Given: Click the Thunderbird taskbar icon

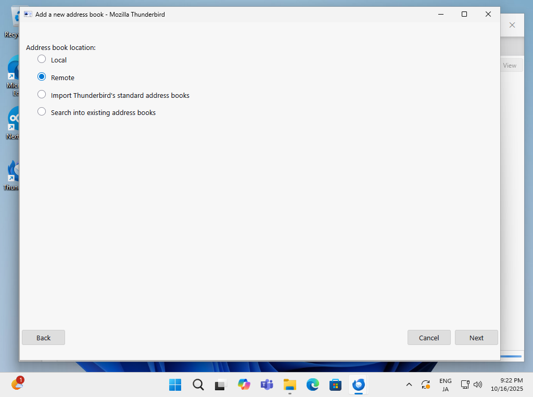Looking at the screenshot, I should click(x=358, y=385).
